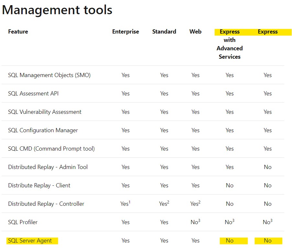The height and width of the screenshot is (248, 292).
Task: Click Web Yes for SQL Server Agent
Action: pyautogui.click(x=195, y=241)
